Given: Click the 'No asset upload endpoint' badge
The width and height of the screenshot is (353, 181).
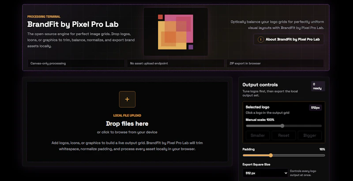Looking at the screenshot, I should pyautogui.click(x=176, y=64).
